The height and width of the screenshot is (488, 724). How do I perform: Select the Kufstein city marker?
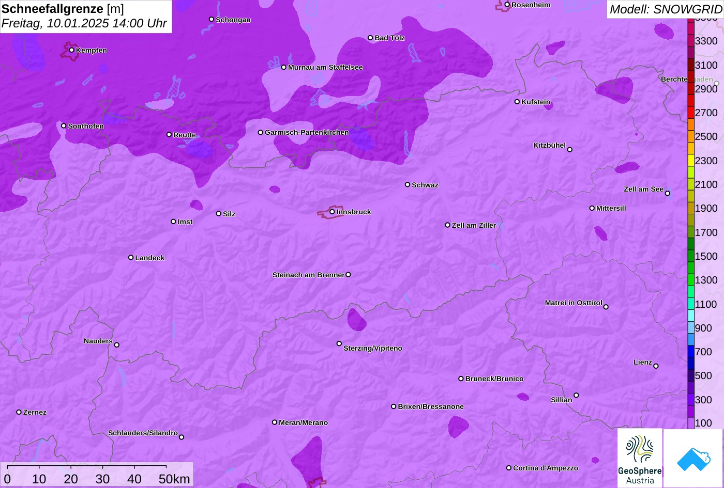pos(517,102)
